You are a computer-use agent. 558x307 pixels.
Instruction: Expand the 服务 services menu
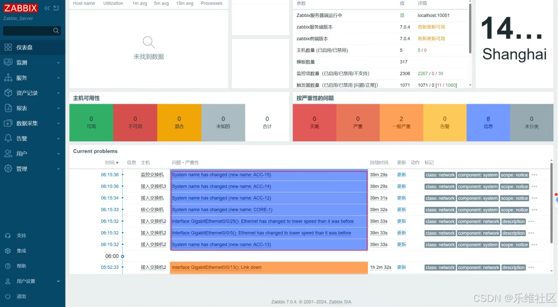(33, 78)
